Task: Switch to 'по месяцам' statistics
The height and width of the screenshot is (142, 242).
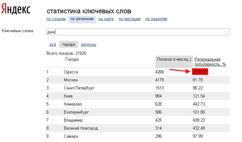Action: pyautogui.click(x=129, y=19)
